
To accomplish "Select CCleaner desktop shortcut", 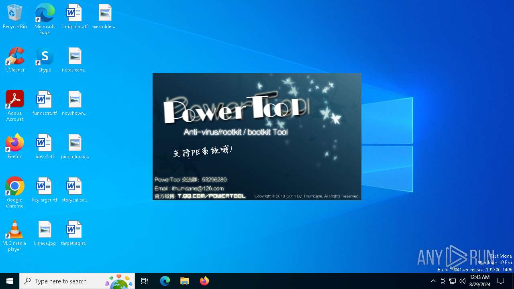I will [x=15, y=60].
